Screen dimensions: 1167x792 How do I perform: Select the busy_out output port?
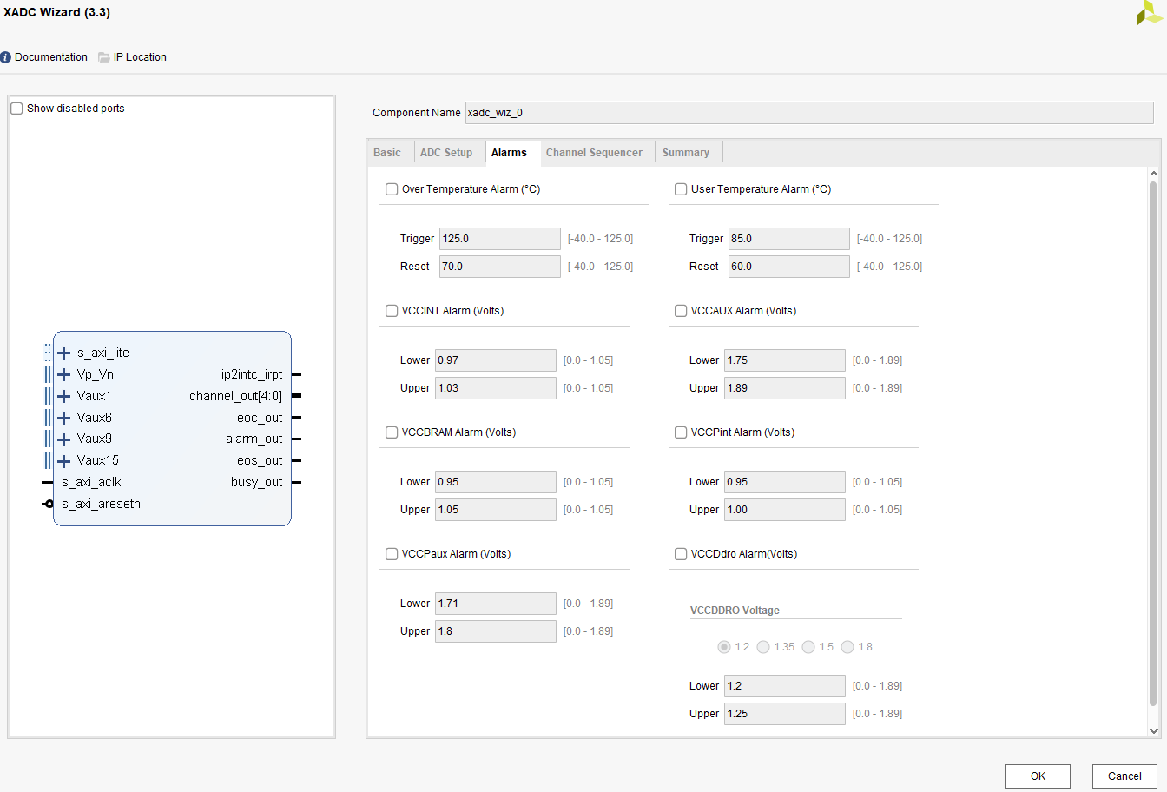(257, 482)
